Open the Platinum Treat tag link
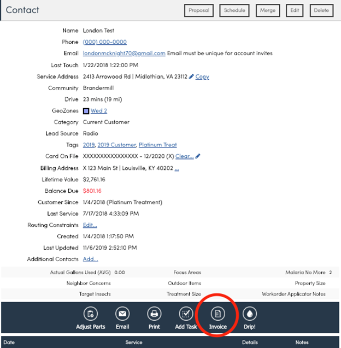The height and width of the screenshot is (348, 341). (158, 145)
